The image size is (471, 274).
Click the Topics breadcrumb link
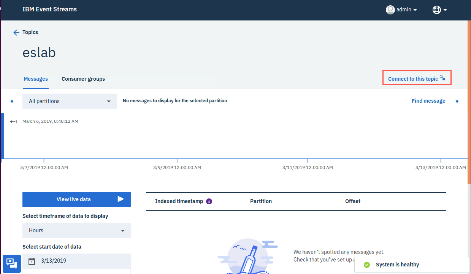(30, 32)
